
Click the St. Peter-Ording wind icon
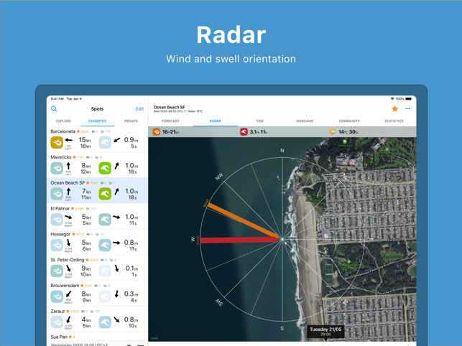click(57, 271)
